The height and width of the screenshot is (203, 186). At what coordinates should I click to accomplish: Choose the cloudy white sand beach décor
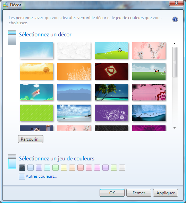[74, 113]
